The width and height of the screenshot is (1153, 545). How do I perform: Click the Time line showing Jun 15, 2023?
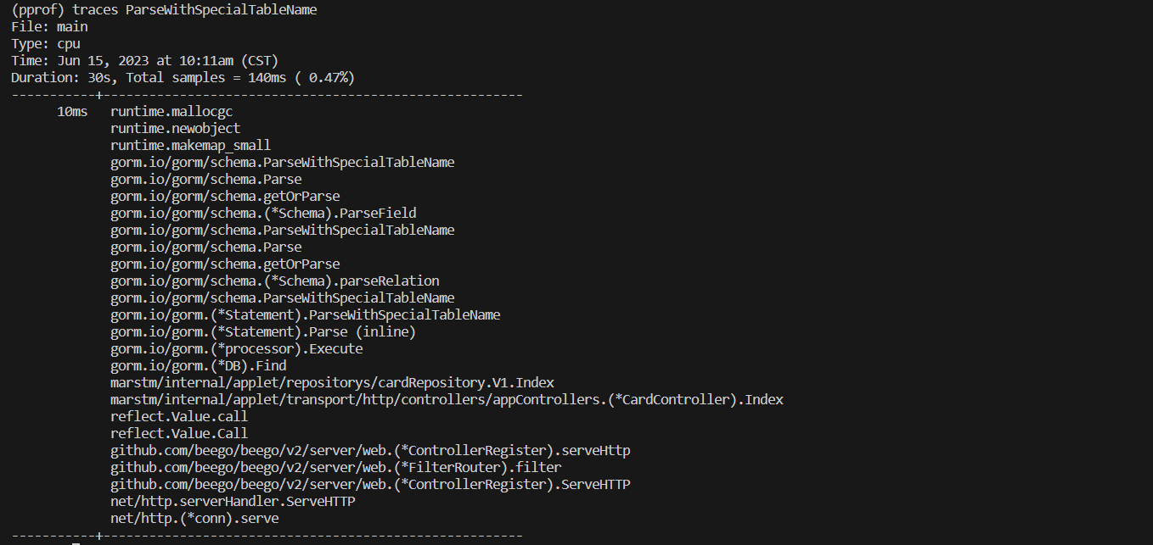(144, 61)
